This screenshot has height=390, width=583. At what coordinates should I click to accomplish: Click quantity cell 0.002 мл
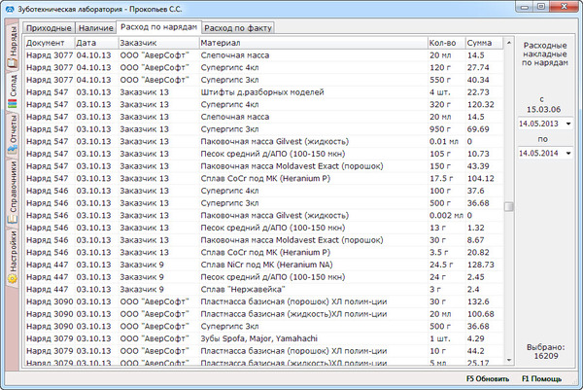point(446,215)
